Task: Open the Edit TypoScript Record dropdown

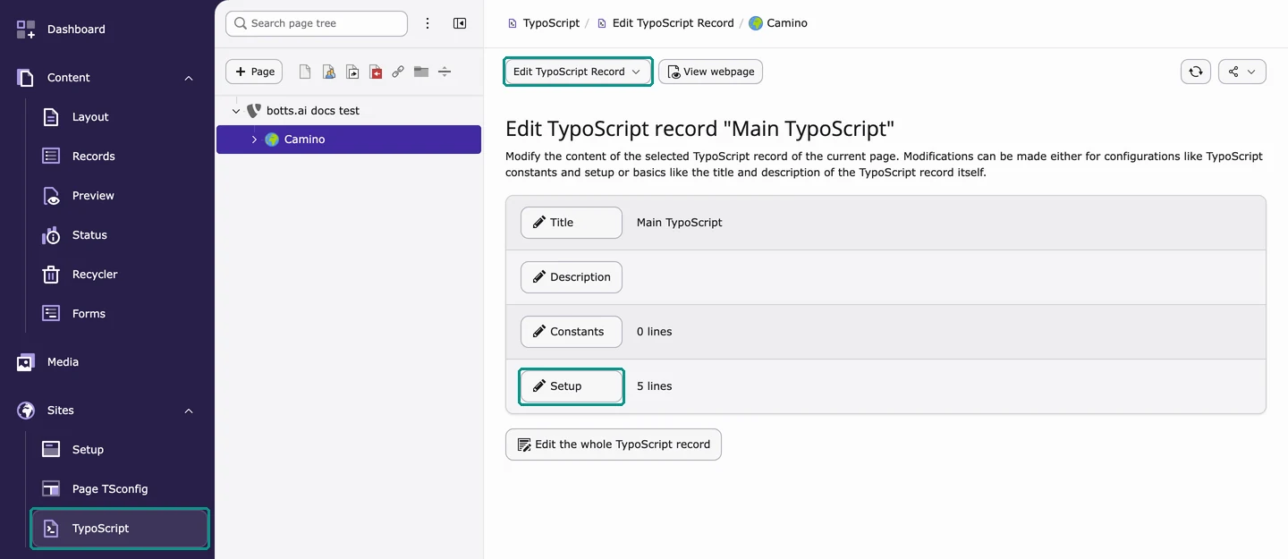Action: tap(578, 72)
